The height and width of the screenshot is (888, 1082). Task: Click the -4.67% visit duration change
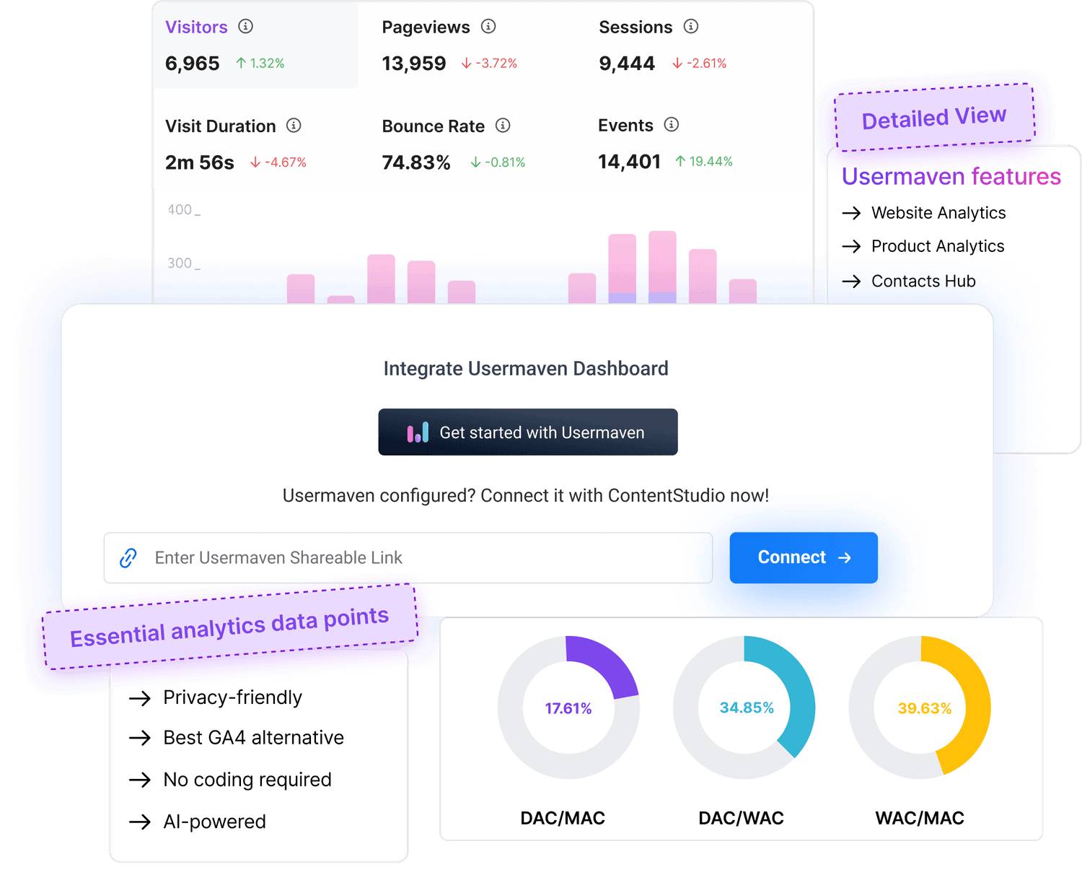coord(278,162)
